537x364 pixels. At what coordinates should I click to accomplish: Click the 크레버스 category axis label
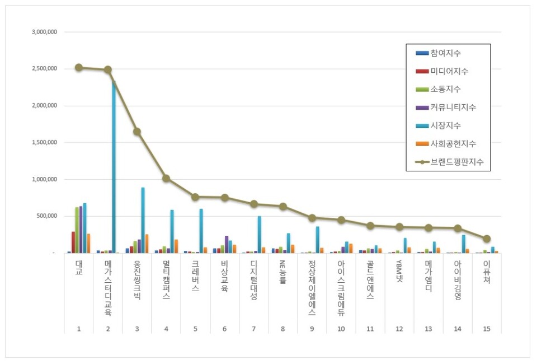click(195, 273)
